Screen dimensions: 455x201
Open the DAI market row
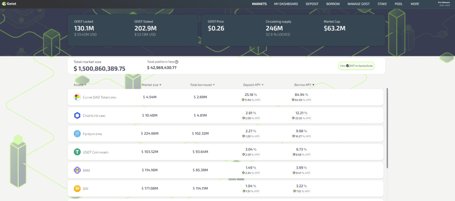click(x=225, y=189)
